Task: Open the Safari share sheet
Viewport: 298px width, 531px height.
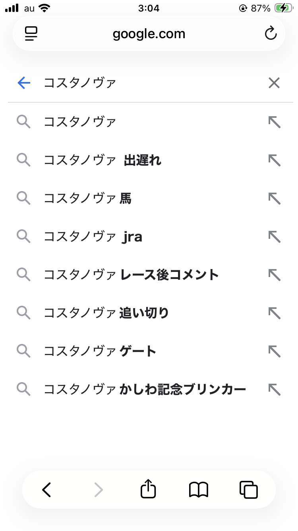Action: click(148, 489)
